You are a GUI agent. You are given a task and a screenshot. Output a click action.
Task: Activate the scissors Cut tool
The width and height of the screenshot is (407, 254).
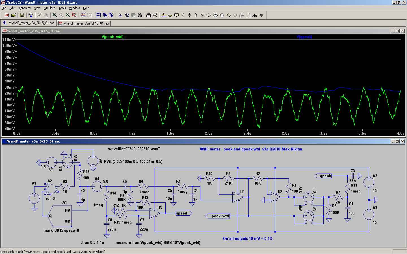pyautogui.click(x=120, y=15)
